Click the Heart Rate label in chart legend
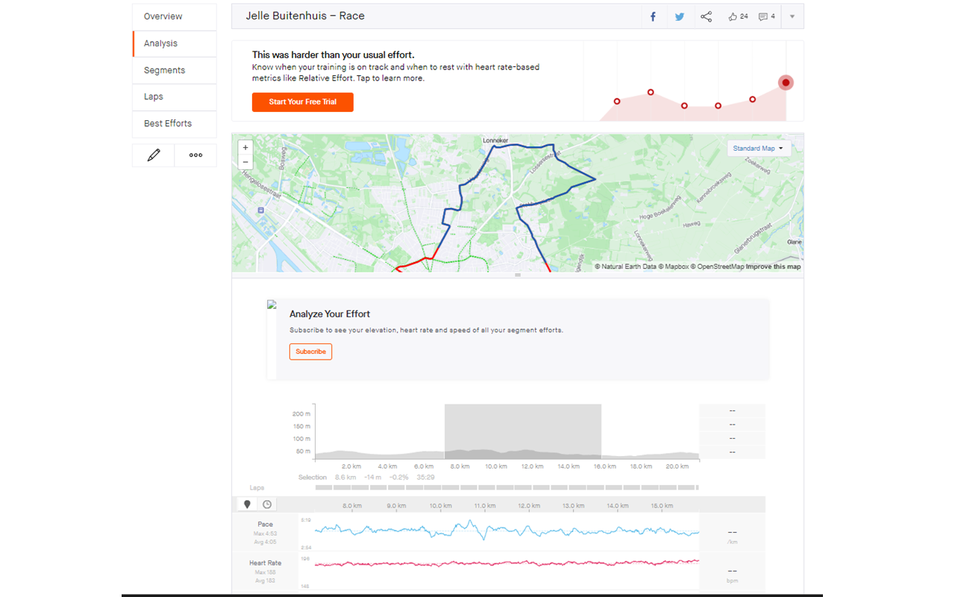This screenshot has width=955, height=597. click(x=265, y=563)
